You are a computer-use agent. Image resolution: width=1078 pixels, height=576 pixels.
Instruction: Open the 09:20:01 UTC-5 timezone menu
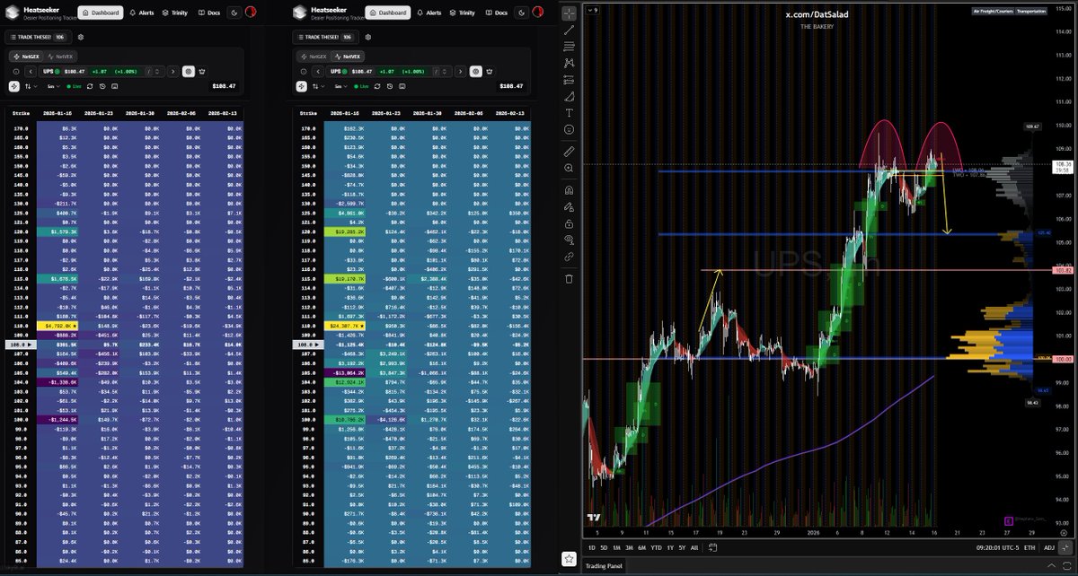(997, 548)
